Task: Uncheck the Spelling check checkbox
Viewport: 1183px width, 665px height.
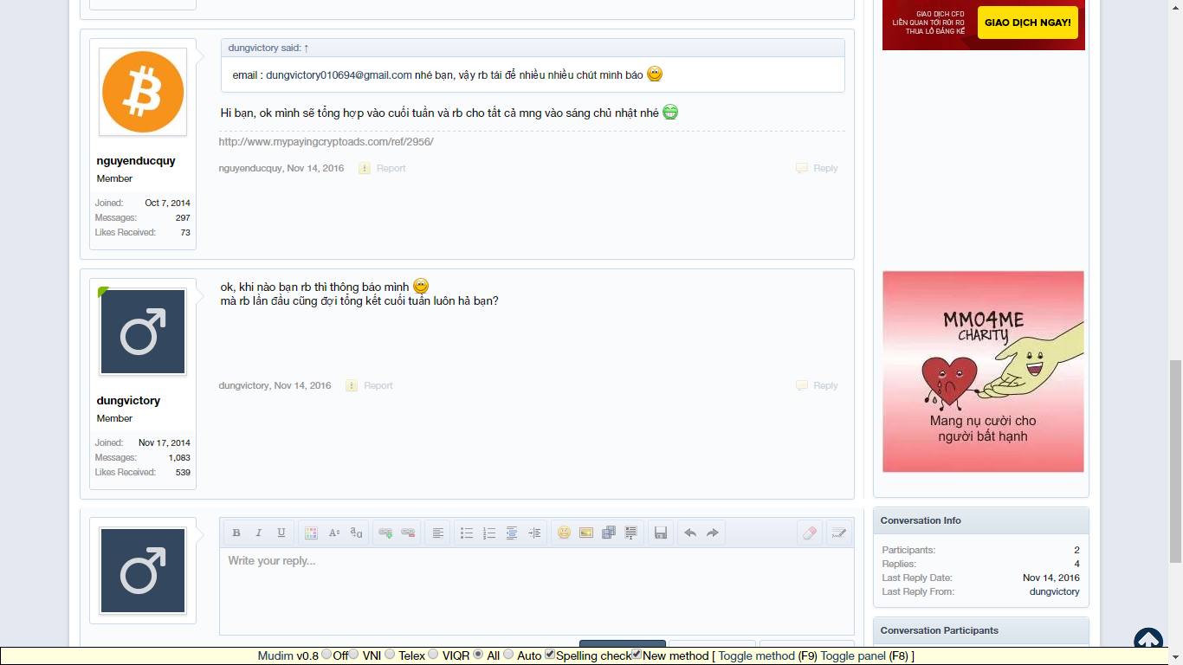Action: 550,655
